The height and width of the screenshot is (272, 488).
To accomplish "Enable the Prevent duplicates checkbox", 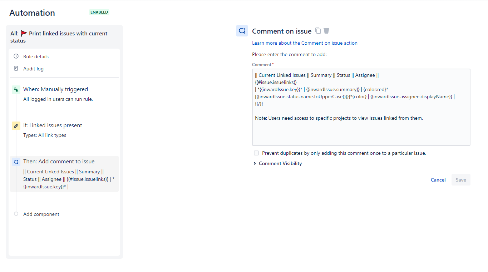I will tap(256, 153).
